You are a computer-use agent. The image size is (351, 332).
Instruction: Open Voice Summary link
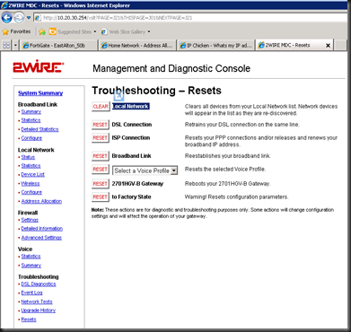point(31,266)
